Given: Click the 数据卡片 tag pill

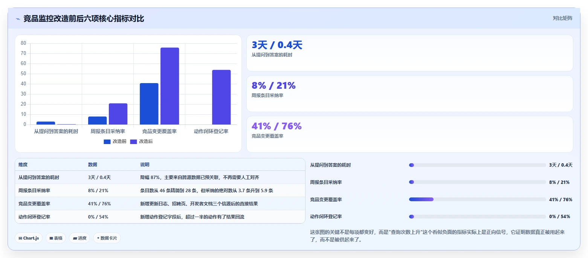Looking at the screenshot, I should click(x=107, y=238).
